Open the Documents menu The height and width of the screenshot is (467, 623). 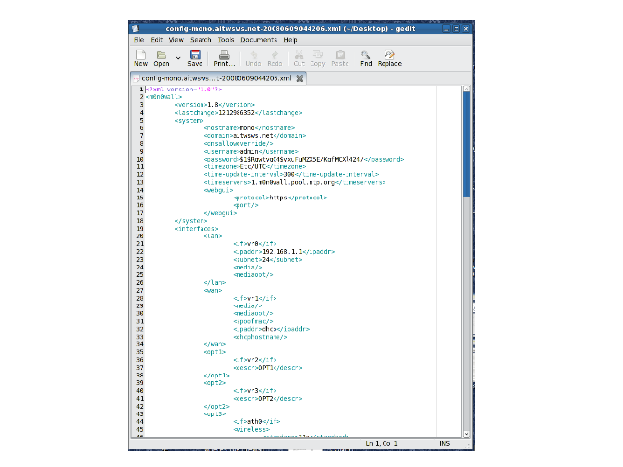(259, 40)
